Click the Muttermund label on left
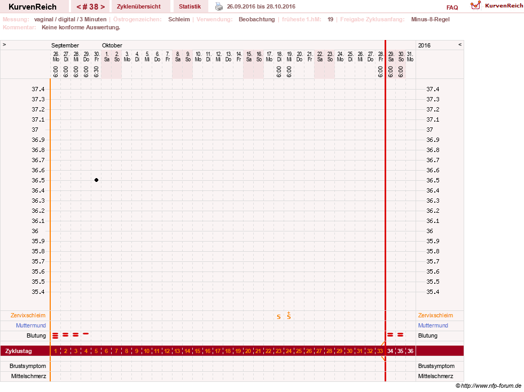This screenshot has width=524, height=392. click(x=31, y=325)
